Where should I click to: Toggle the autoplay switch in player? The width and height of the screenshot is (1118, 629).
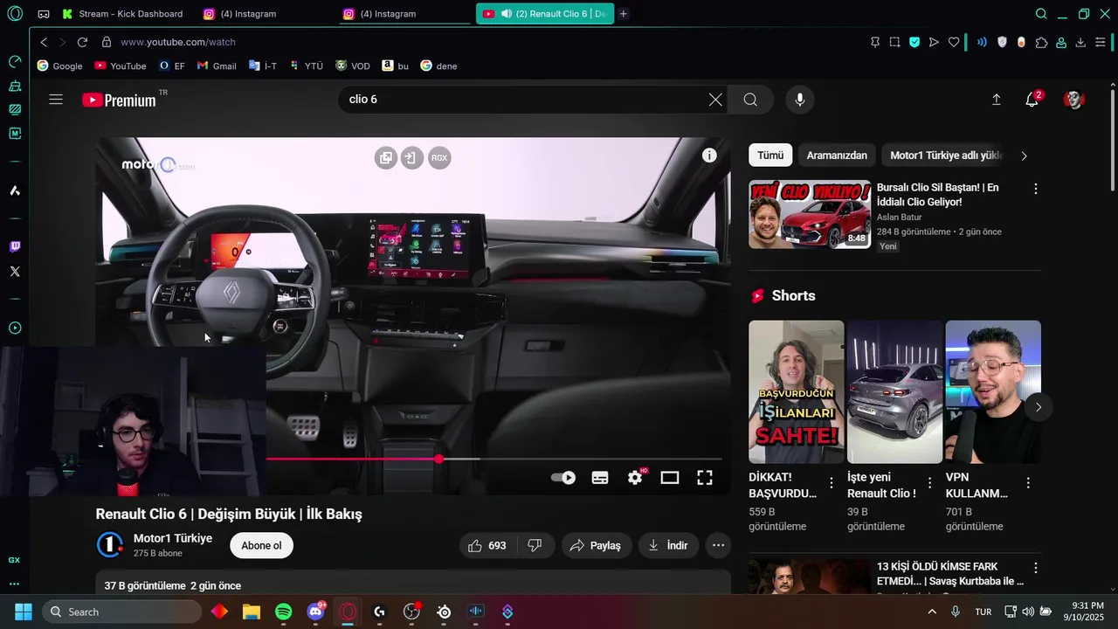tap(563, 478)
